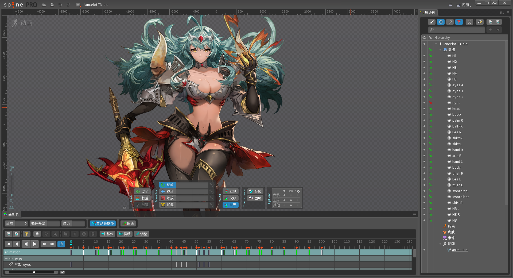513x278 pixels.
Task: Click the 当前 current frame field
Action: coord(21,223)
